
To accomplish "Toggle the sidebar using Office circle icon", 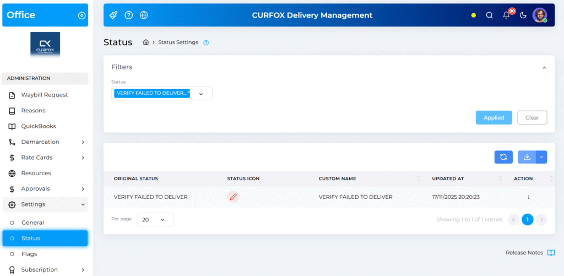I will (x=82, y=15).
